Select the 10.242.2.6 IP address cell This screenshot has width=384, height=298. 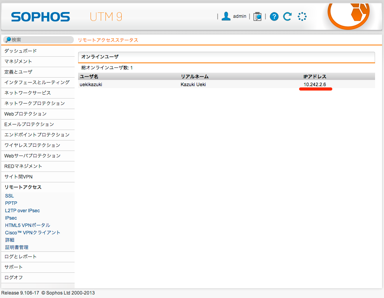[315, 85]
